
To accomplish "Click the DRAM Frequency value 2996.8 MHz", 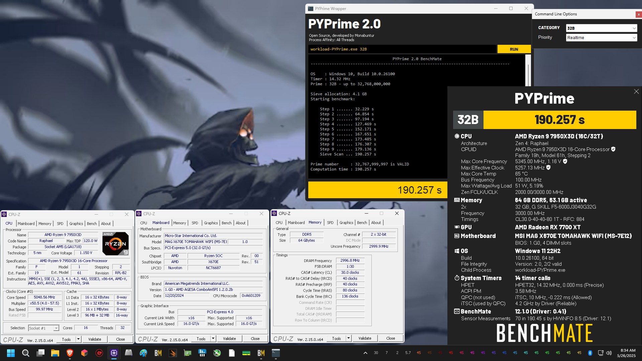I will pyautogui.click(x=350, y=260).
